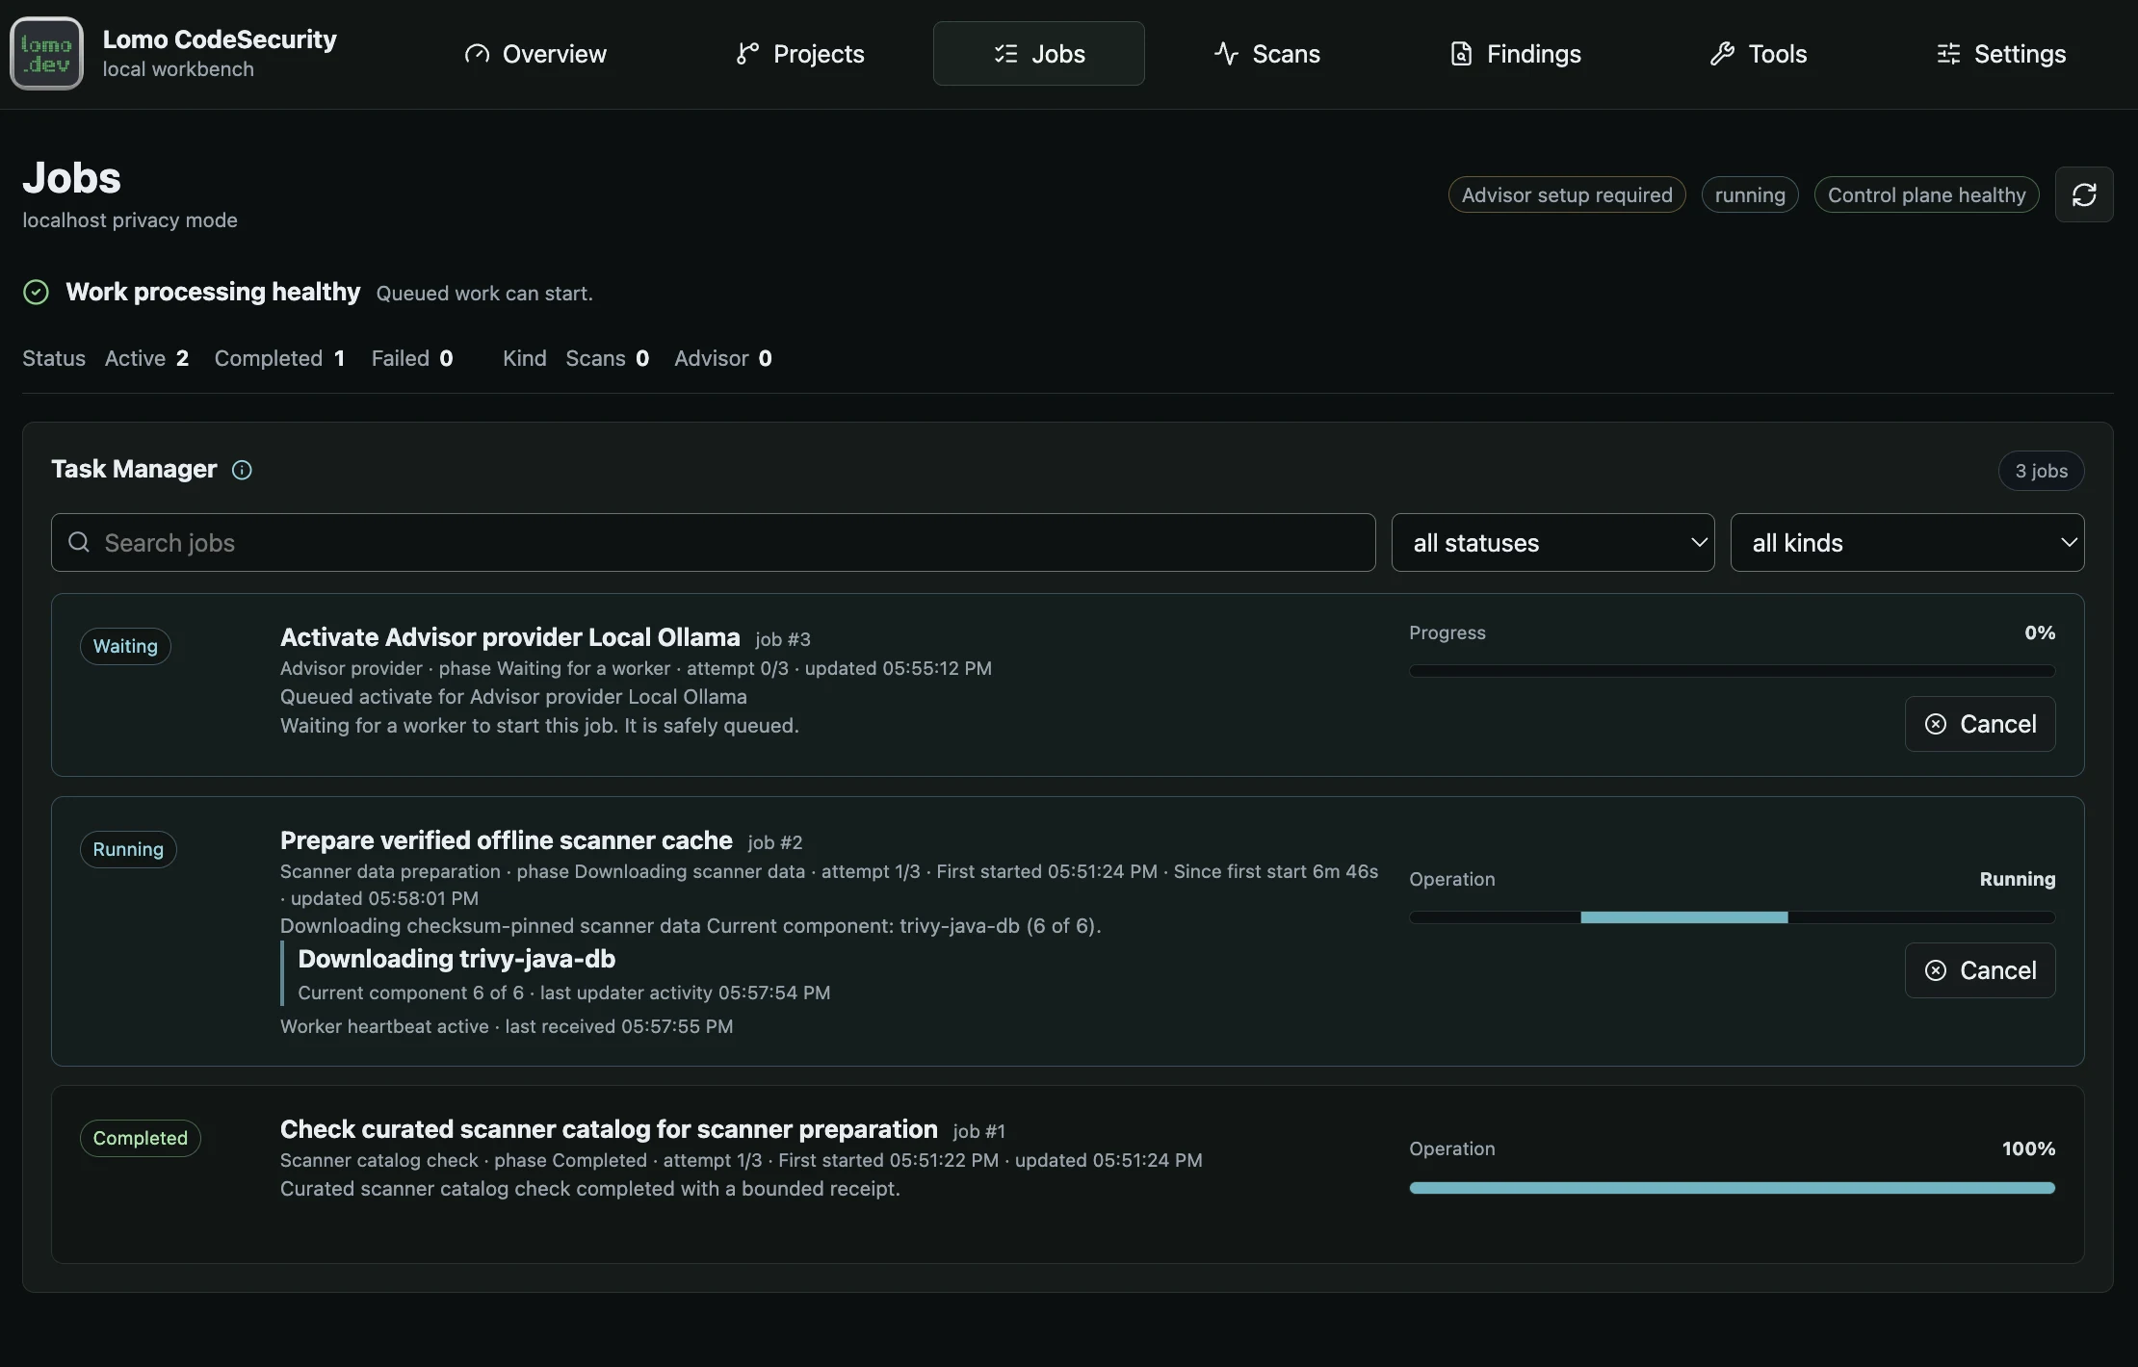Open the Tools tab

(1759, 54)
